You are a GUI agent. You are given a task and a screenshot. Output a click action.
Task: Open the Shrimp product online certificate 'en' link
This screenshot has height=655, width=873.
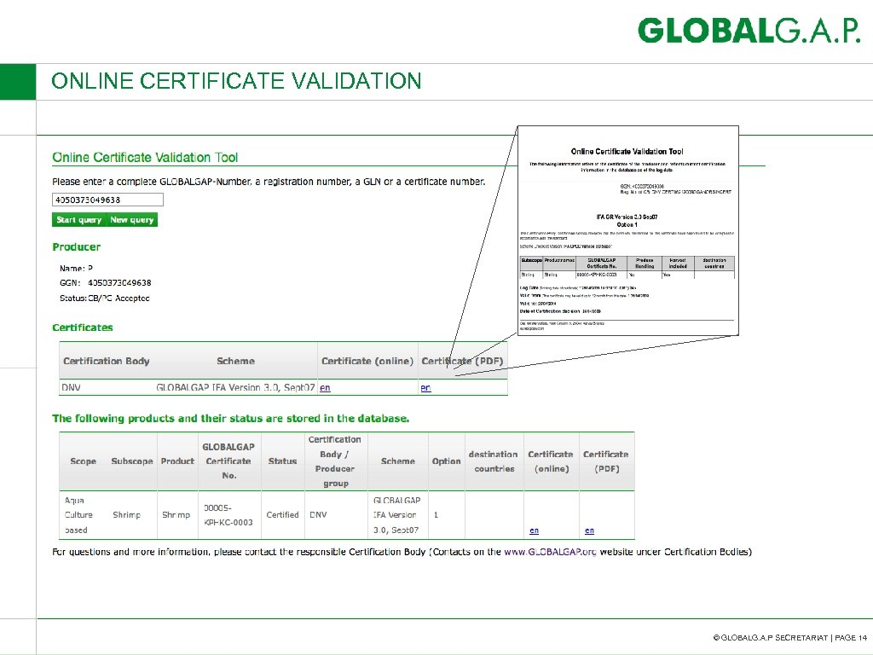(x=534, y=530)
